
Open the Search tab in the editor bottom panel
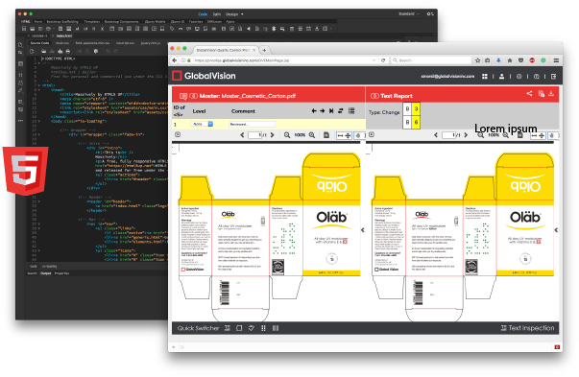[33, 273]
